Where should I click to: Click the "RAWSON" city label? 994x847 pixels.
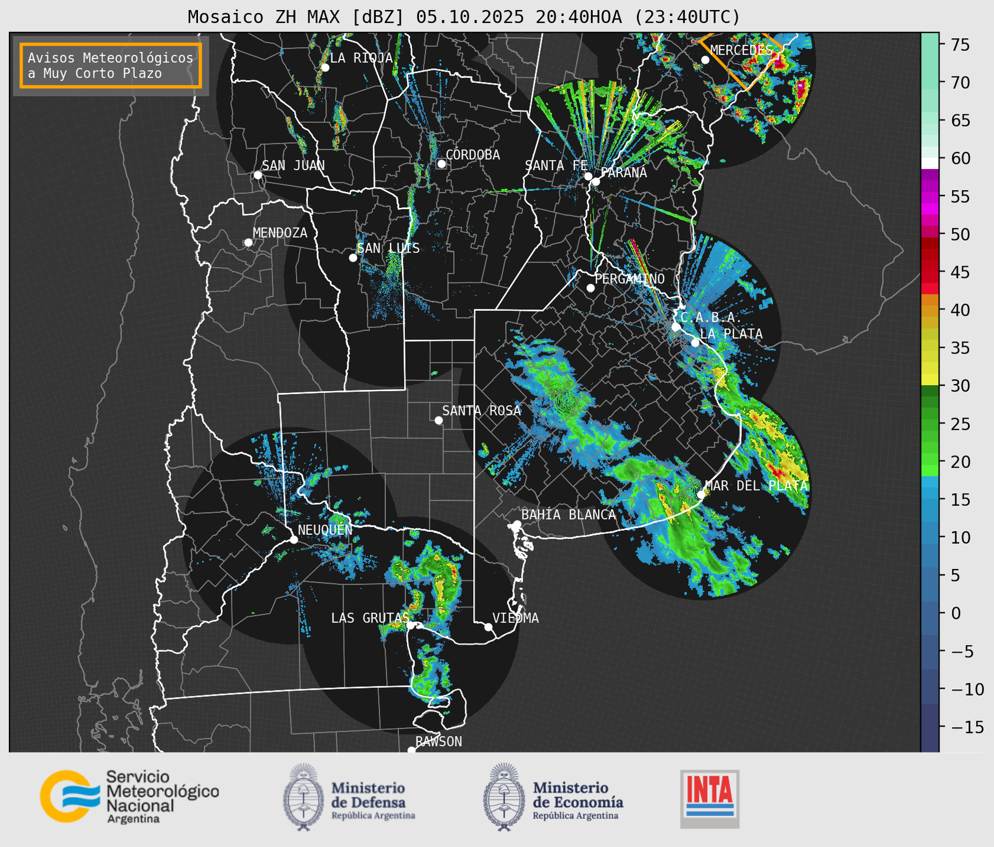click(x=439, y=742)
